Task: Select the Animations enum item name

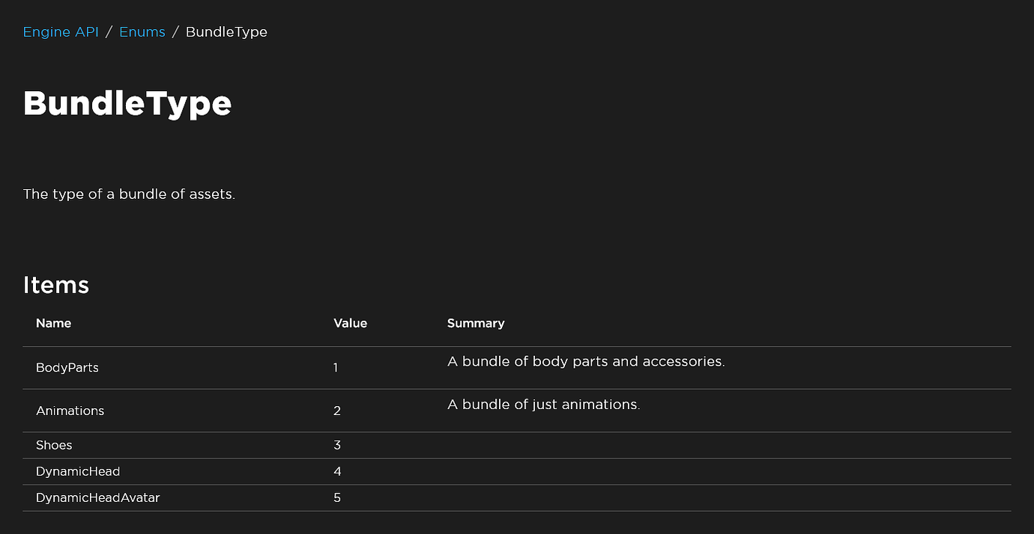Action: [70, 411]
